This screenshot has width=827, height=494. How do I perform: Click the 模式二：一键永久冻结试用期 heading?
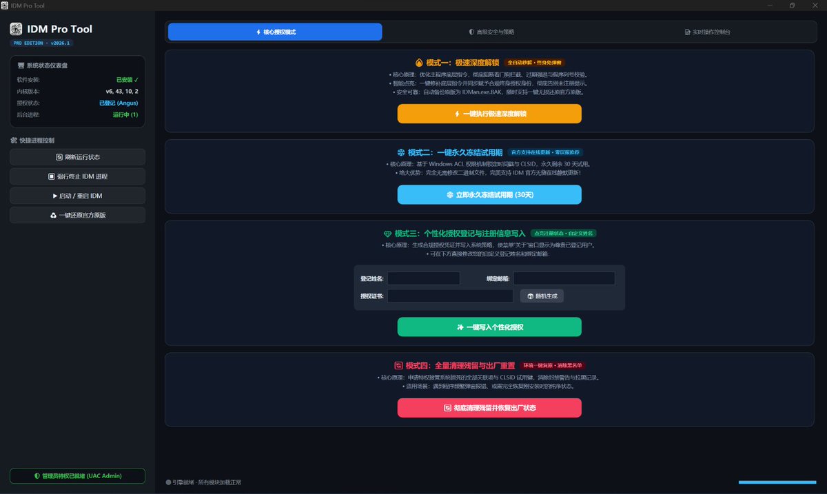pyautogui.click(x=454, y=152)
